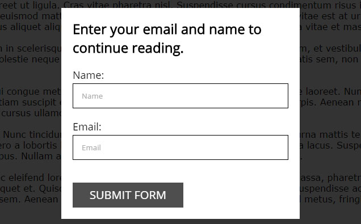Click the "Enter your email and name" heading
Image resolution: width=361 pixels, height=224 pixels.
click(167, 29)
